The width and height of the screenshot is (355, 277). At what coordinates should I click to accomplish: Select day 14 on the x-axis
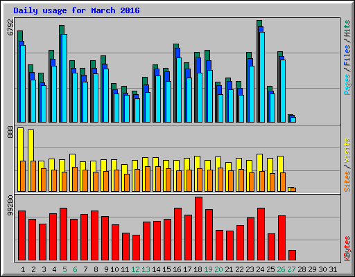point(156,269)
